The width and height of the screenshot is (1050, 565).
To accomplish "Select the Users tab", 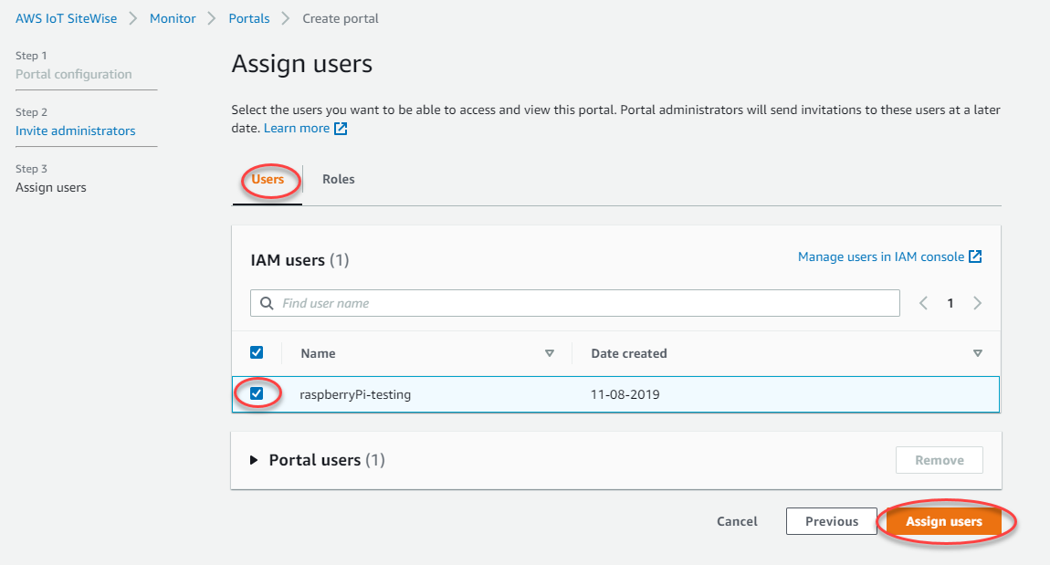I will [x=268, y=179].
